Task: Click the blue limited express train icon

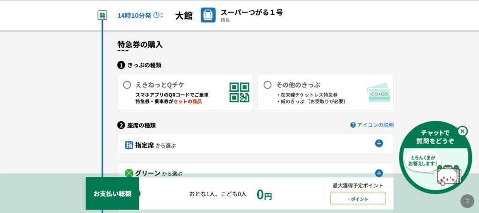Action: pos(208,15)
